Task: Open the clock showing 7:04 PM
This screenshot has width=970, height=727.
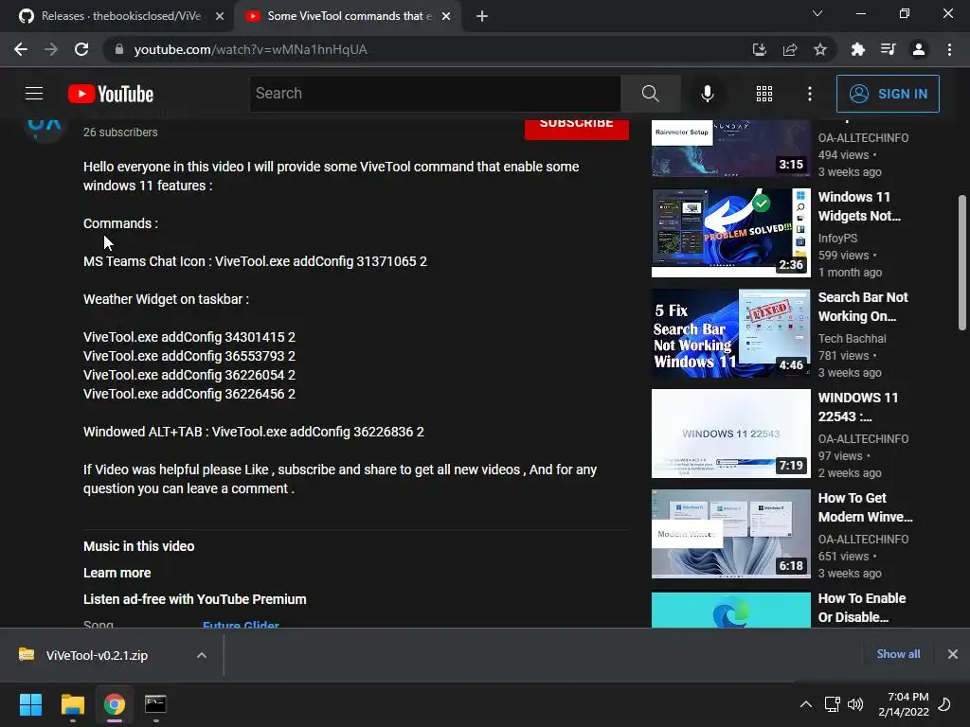Action: pos(904,704)
